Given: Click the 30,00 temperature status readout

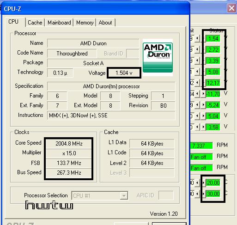Looking at the screenshot, I should 213,194.
